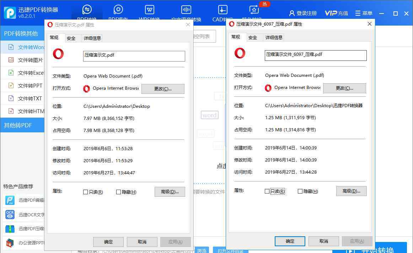Image resolution: width=413 pixels, height=253 pixels.
Task: Click 取消 in 压缩演示文.pdf dialog
Action: 142,242
